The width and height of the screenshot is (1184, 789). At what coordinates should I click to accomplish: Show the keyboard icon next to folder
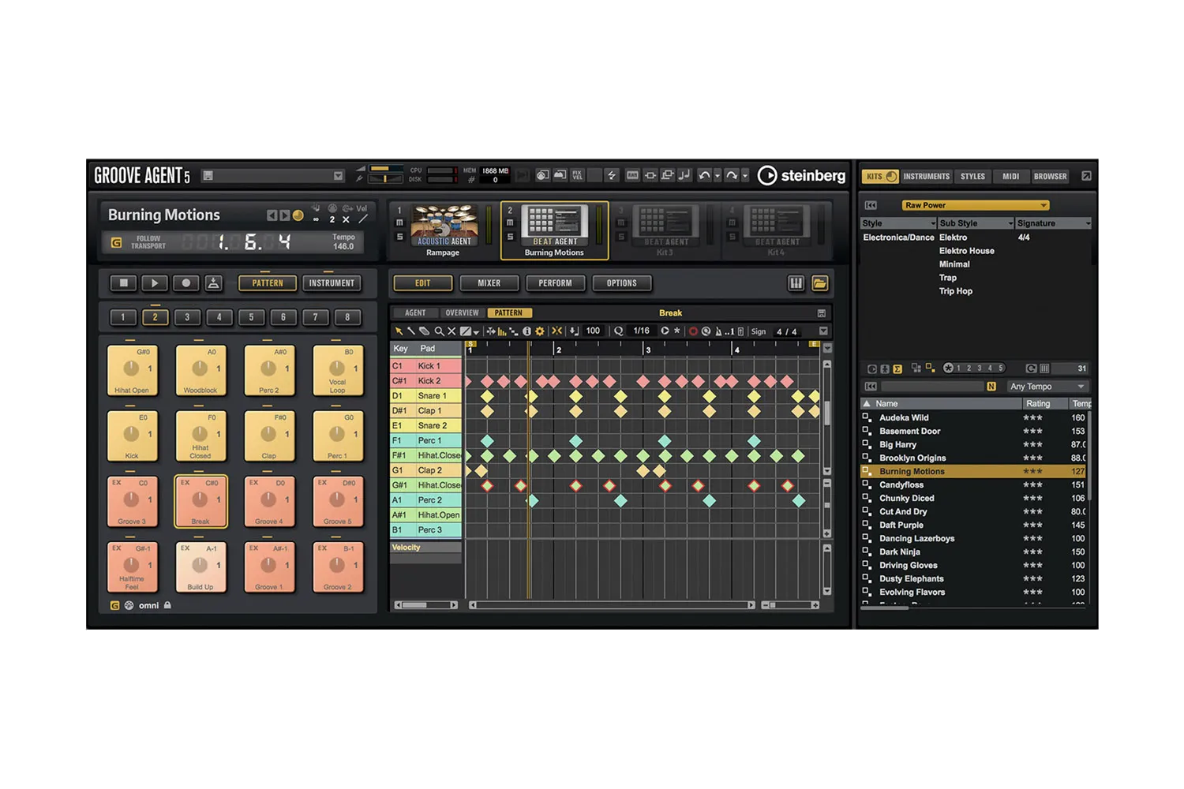point(796,283)
